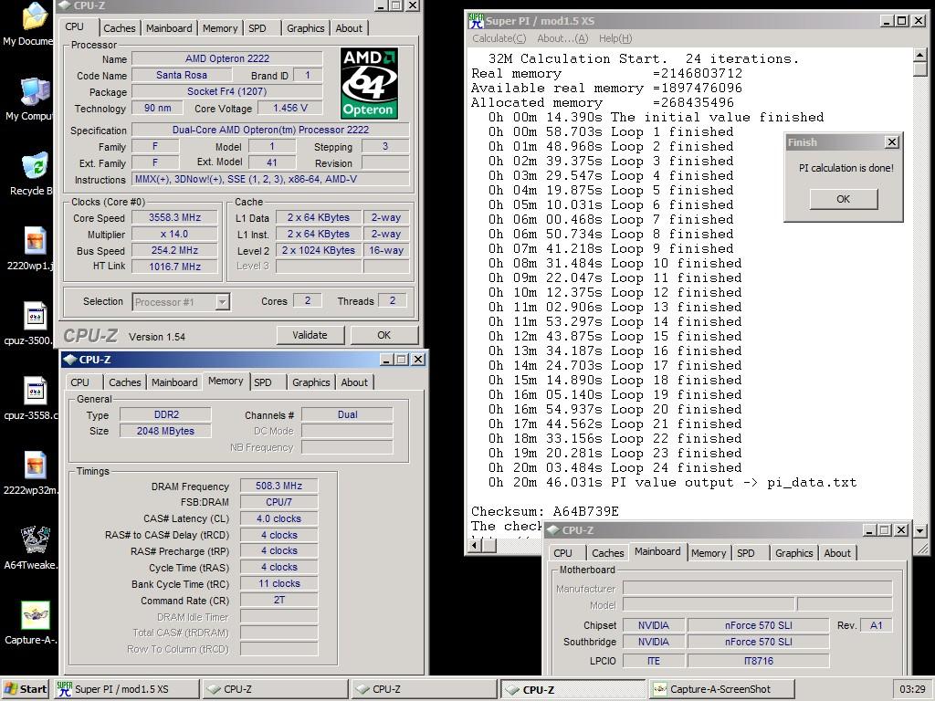Open the Processor #1 selection dropdown
The image size is (935, 701).
pos(222,301)
